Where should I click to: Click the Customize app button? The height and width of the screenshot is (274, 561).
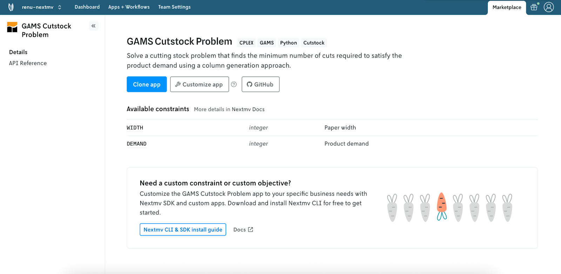pos(200,84)
